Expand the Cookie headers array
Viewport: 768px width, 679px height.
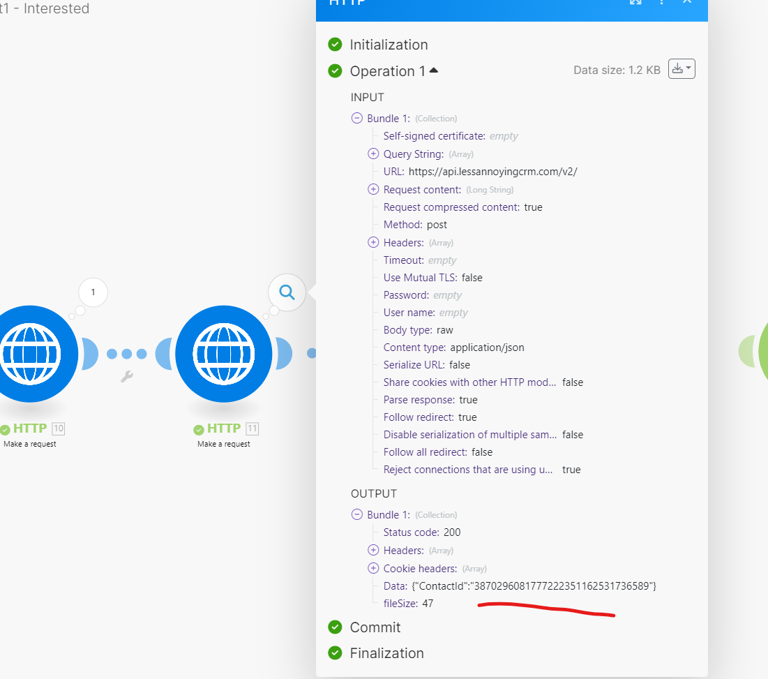pos(373,568)
